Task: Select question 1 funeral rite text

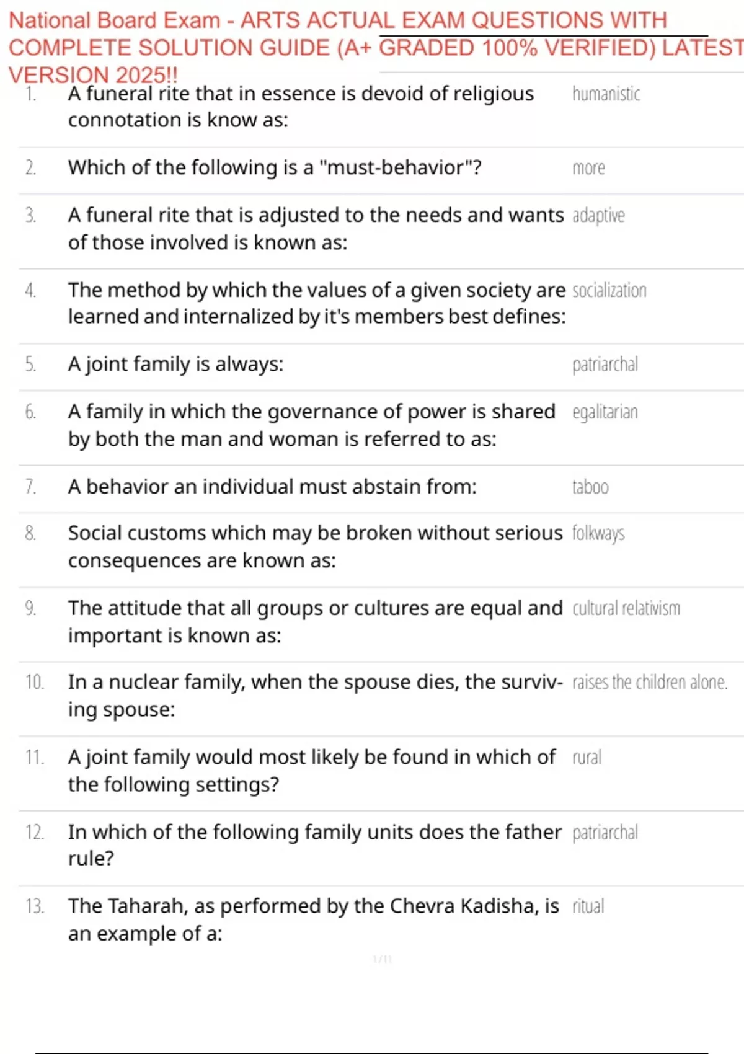Action: click(301, 107)
